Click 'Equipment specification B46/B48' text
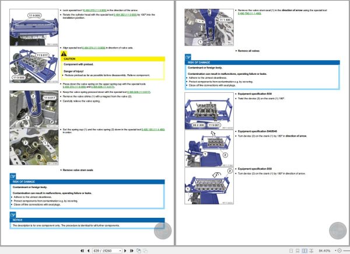Viewport: 350px width, 254px height. pos(257,131)
